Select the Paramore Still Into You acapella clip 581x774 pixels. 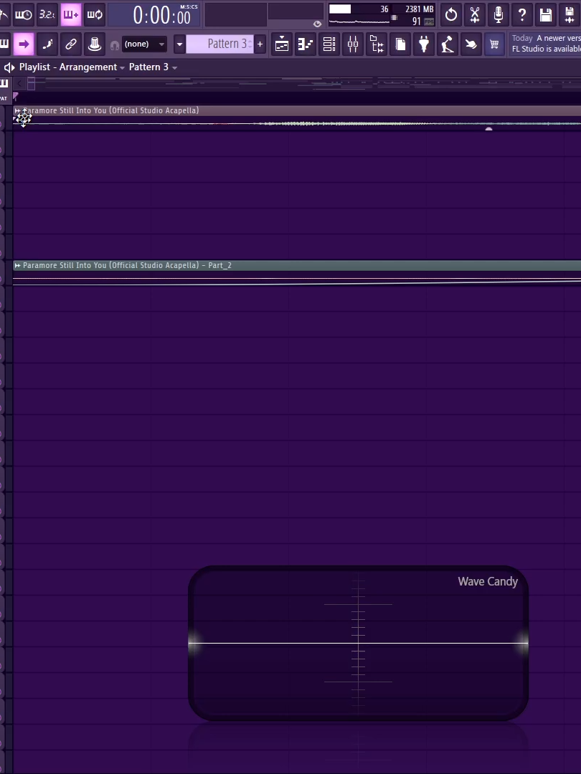click(x=108, y=110)
